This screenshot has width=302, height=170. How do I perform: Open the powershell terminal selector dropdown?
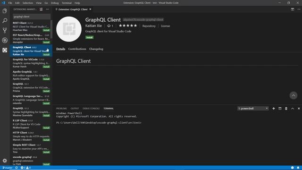(x=253, y=109)
